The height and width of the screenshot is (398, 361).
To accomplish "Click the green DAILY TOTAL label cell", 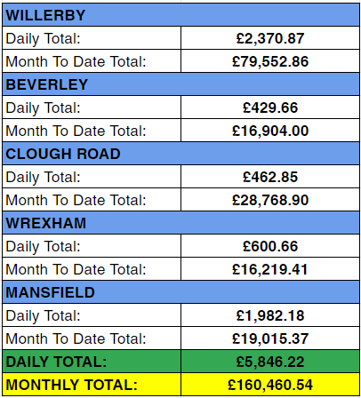I will pos(92,362).
